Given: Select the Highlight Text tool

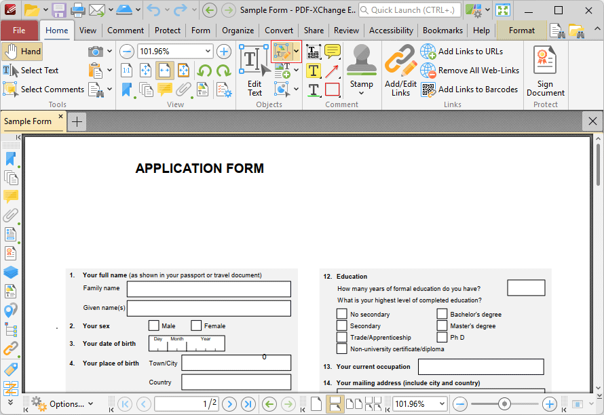Looking at the screenshot, I should [x=313, y=71].
